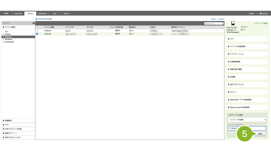Clear the search field with the x icon
Viewport: 271px width, 152px height.
click(223, 23)
